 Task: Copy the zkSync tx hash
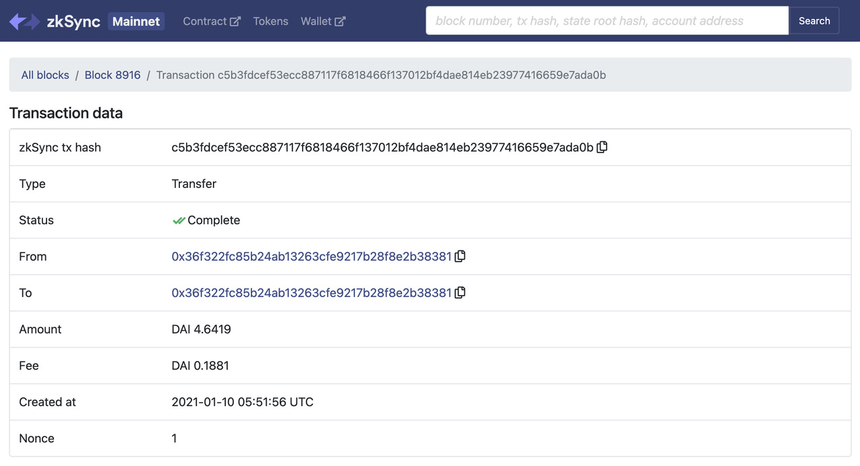click(x=602, y=147)
